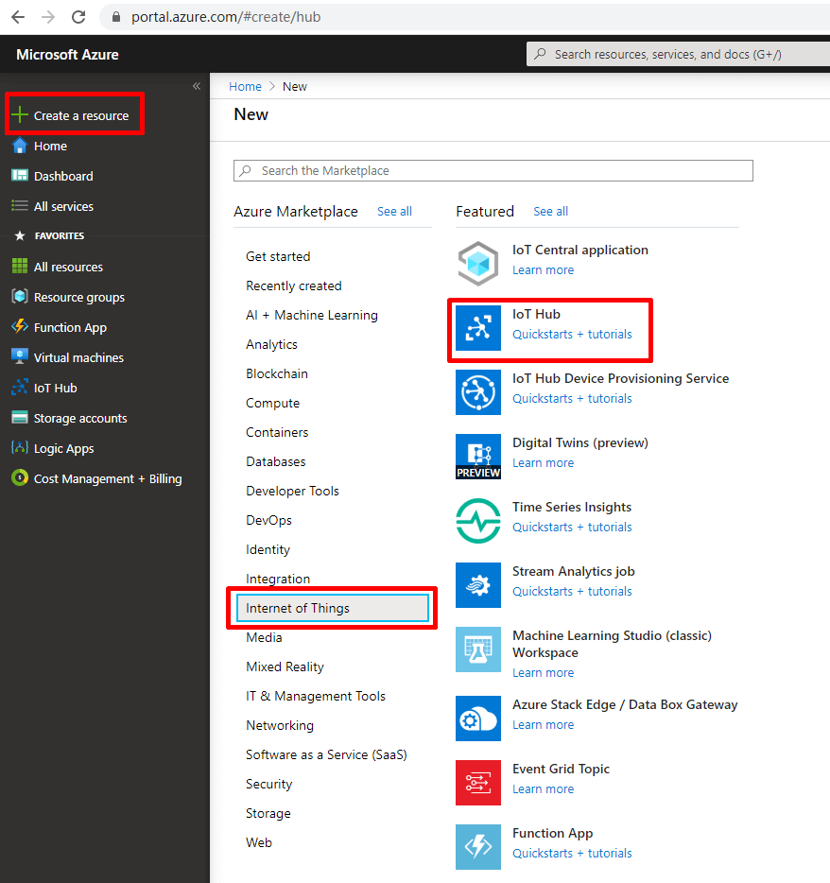Click the browser address bar URL
Viewport: 830px width, 883px height.
coord(226,17)
